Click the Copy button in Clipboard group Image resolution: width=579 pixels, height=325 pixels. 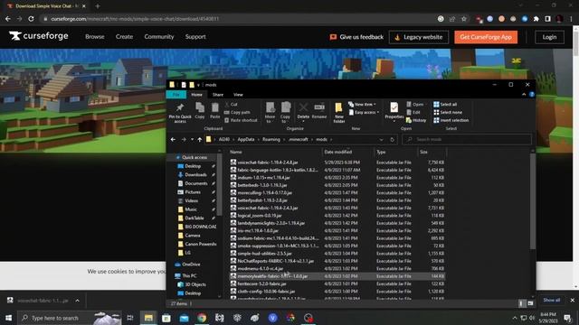click(x=200, y=110)
